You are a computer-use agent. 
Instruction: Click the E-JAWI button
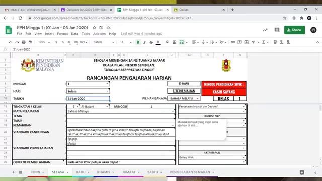(184, 84)
